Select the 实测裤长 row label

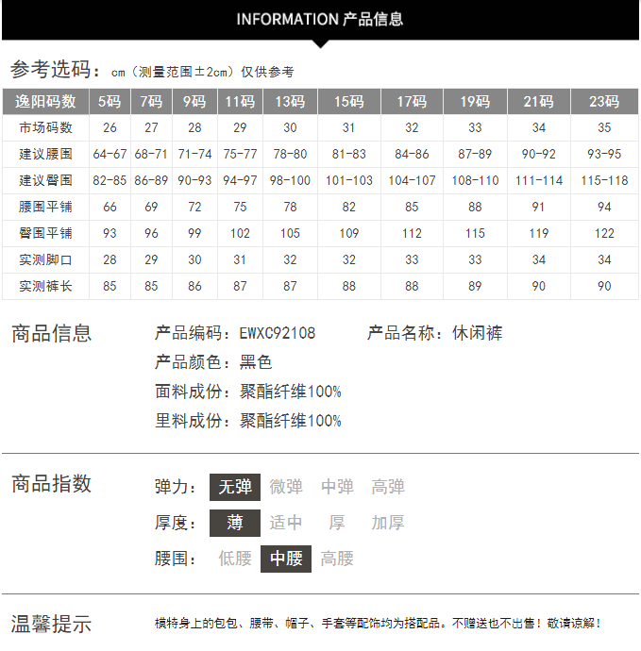point(45,286)
